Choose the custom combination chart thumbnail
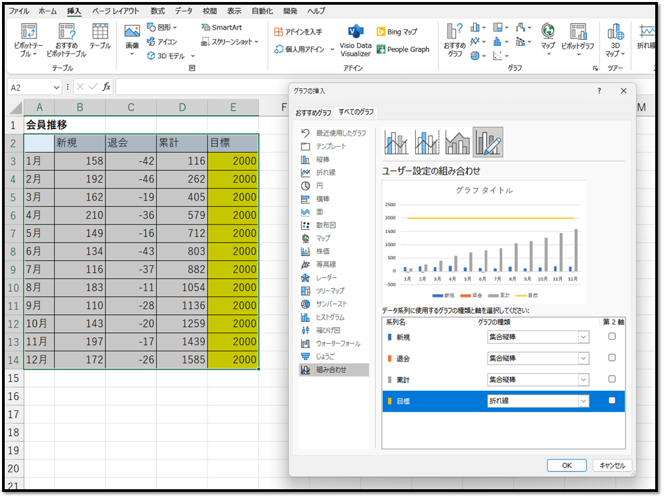The image size is (664, 498). click(x=488, y=142)
